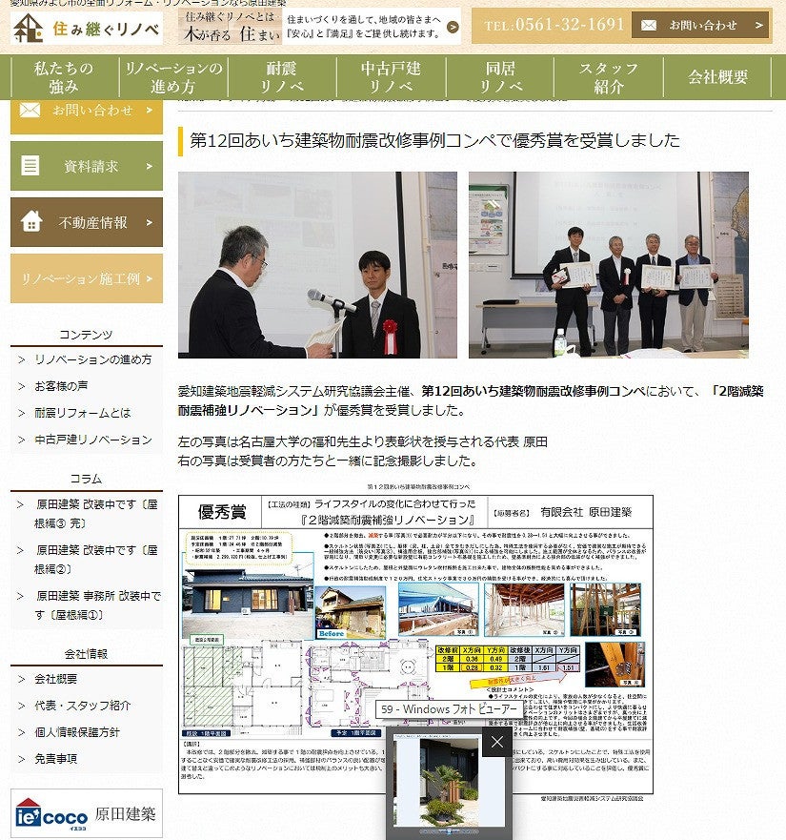Click the house icon beside 不動産情報
The image size is (786, 840).
pyautogui.click(x=30, y=222)
